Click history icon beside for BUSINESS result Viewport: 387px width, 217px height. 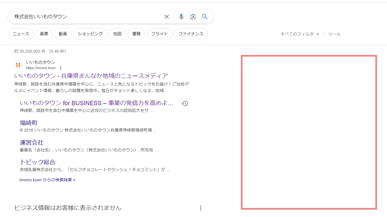[185, 104]
